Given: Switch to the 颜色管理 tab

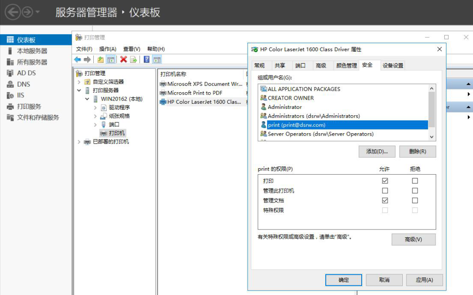Looking at the screenshot, I should point(346,65).
